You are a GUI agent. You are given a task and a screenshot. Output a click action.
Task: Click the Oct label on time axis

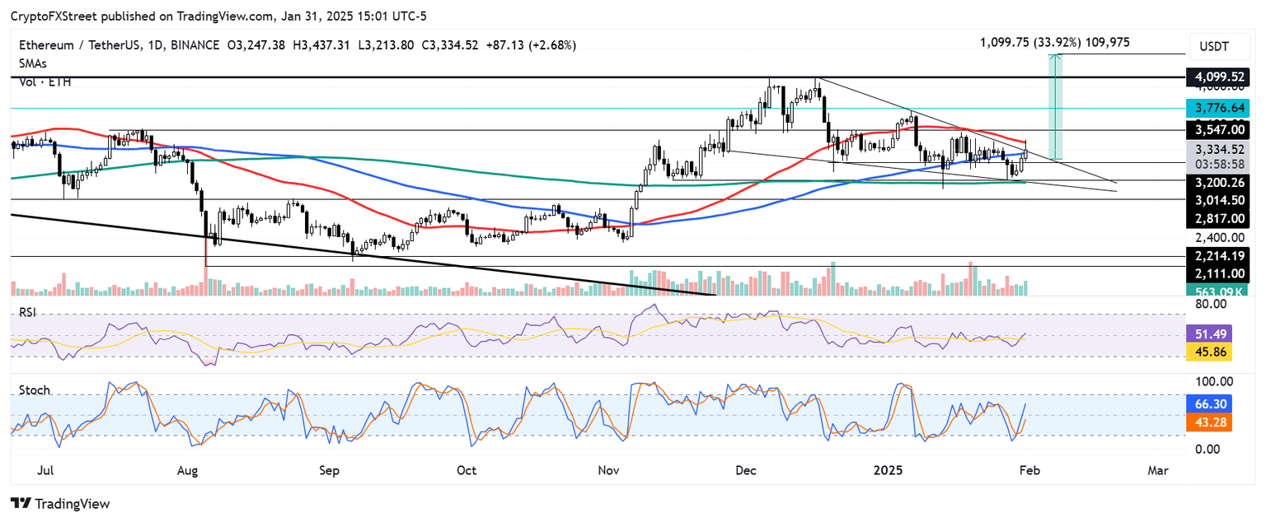467,471
